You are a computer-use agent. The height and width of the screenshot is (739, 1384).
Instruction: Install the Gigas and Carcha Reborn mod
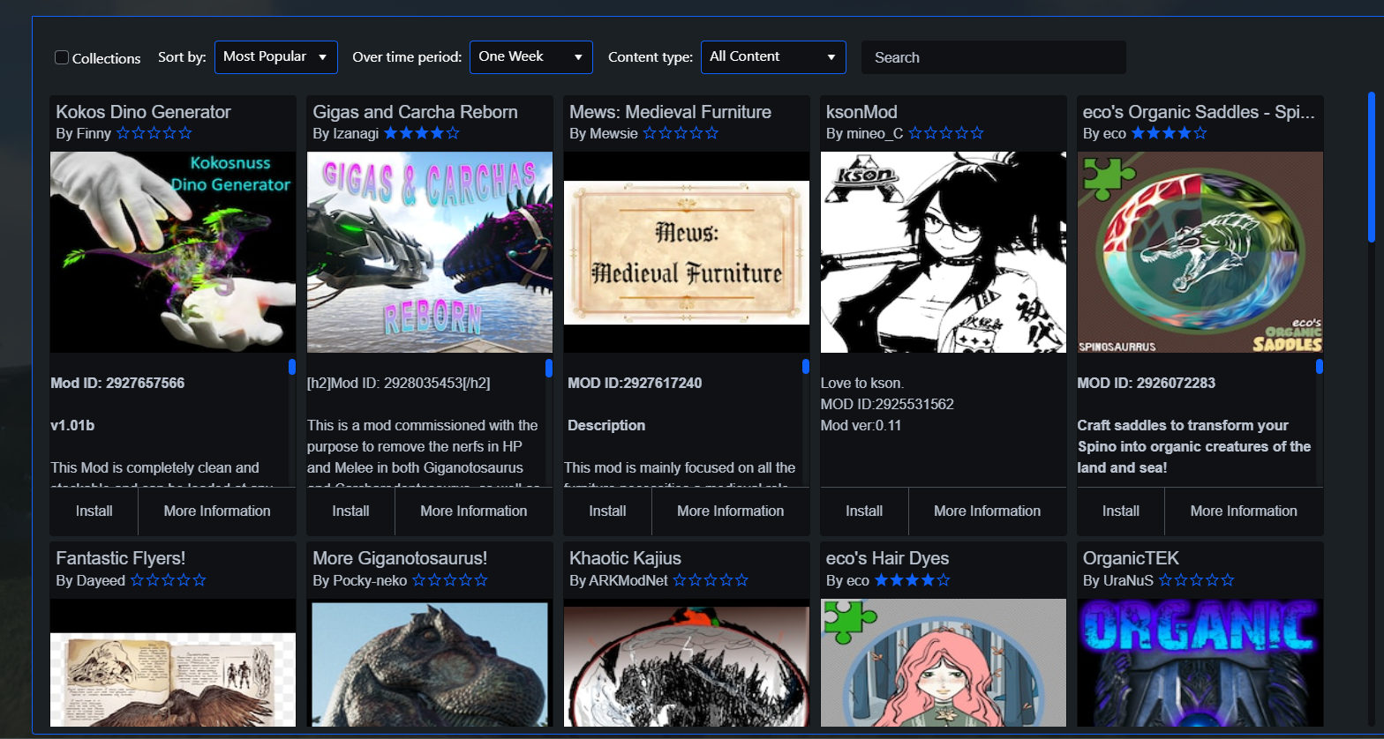point(350,511)
